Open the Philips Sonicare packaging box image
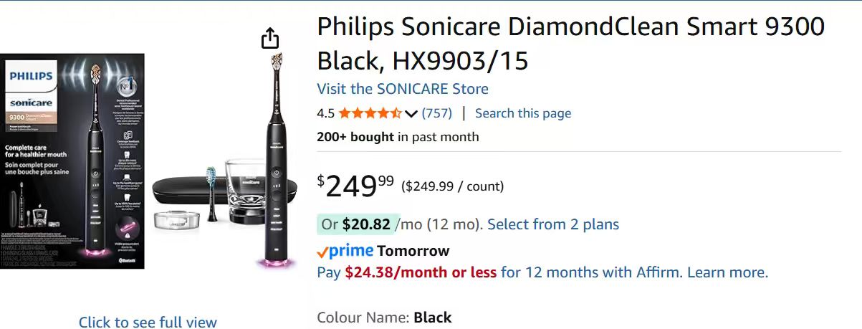The height and width of the screenshot is (329, 862). tap(72, 161)
